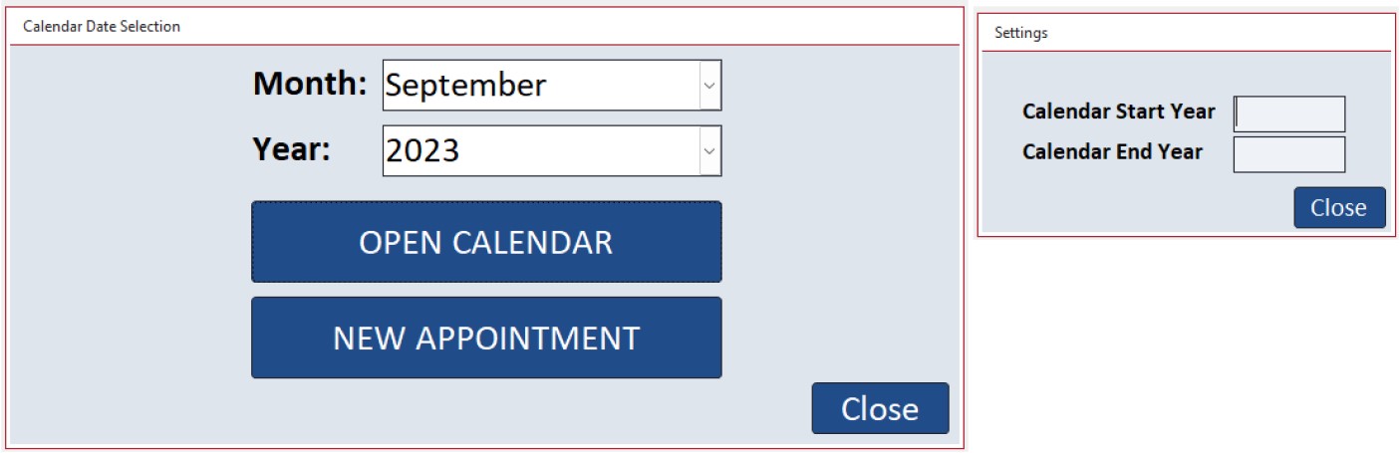Focus the Calendar End Year field

[x=1289, y=154]
